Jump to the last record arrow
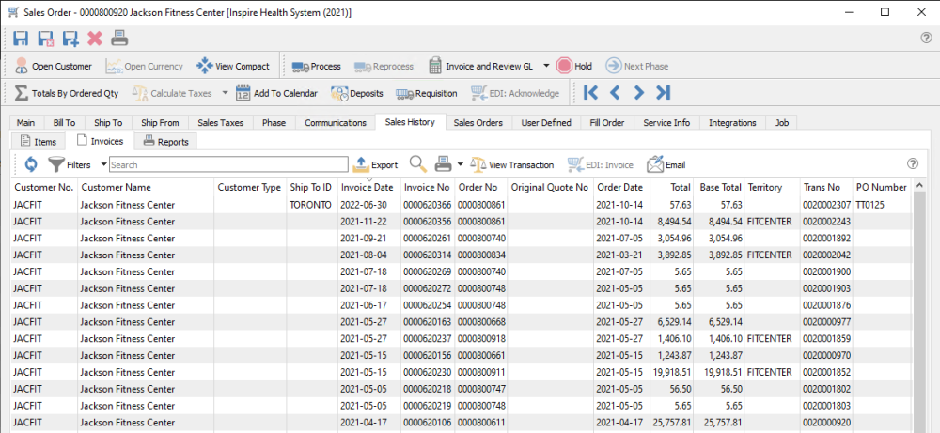Viewport: 940px width, 433px height. pyautogui.click(x=664, y=93)
